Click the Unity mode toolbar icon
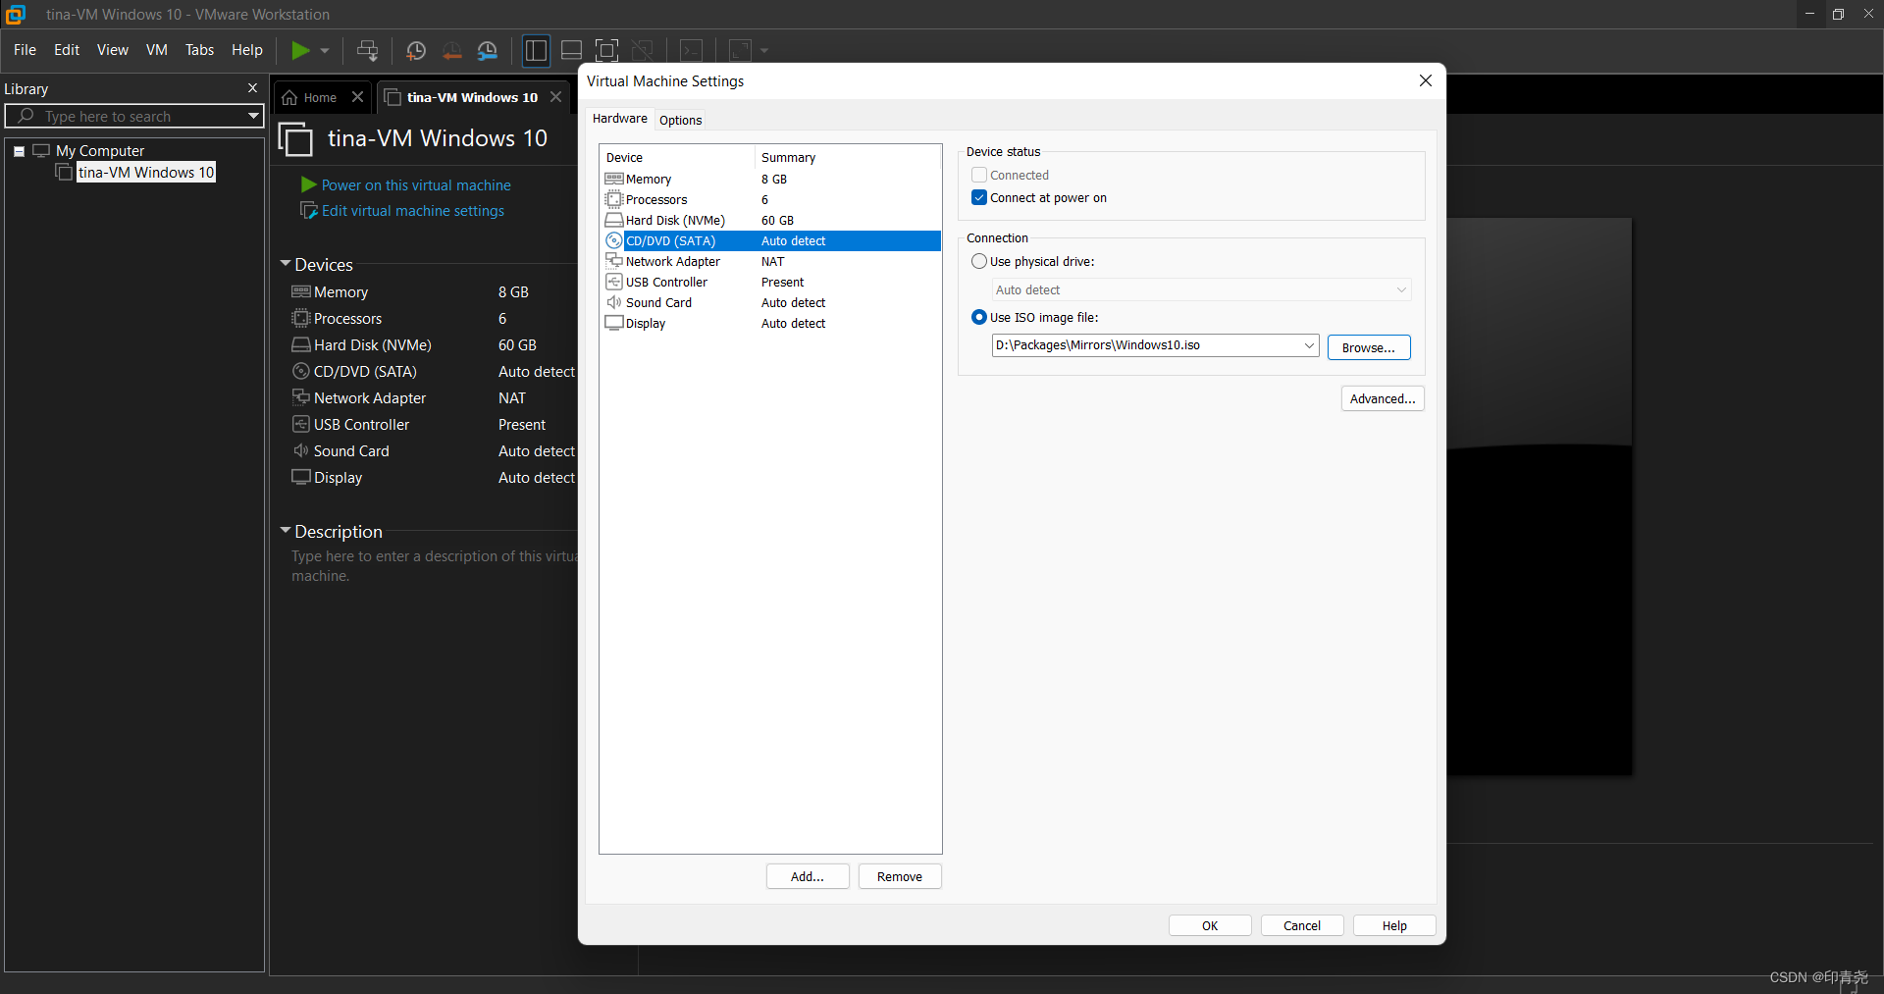This screenshot has height=994, width=1884. 643,50
